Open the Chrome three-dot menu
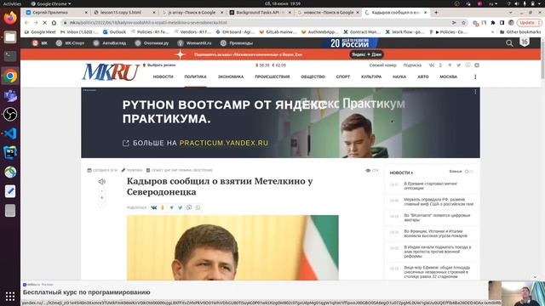The image size is (545, 306). (x=539, y=23)
